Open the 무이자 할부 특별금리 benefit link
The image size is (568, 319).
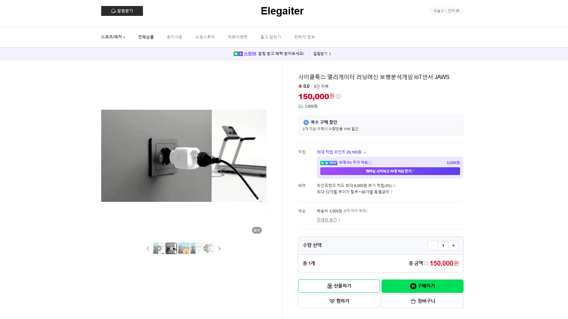point(355,192)
